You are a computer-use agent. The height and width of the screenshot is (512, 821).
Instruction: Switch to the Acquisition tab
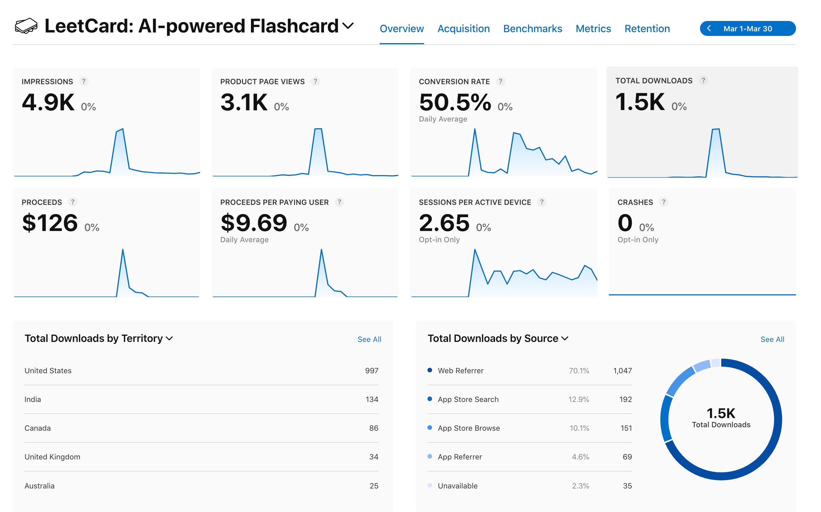tap(463, 29)
